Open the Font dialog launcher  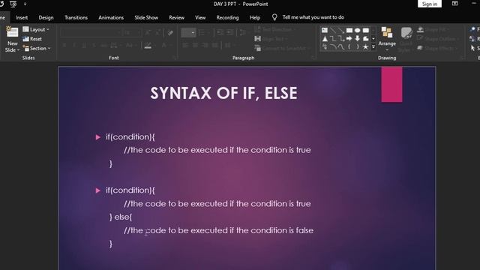coord(175,58)
